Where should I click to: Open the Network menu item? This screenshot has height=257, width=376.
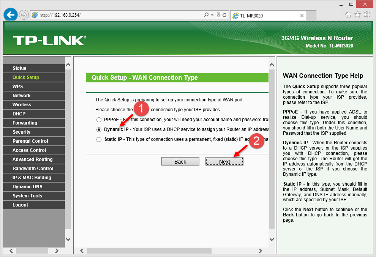point(34,96)
